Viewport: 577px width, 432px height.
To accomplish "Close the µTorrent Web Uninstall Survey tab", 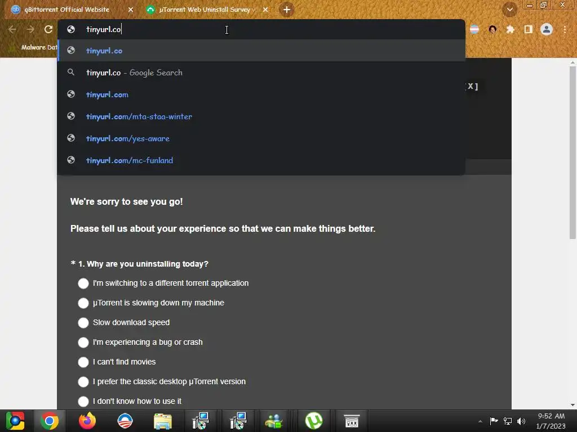I will (x=265, y=10).
